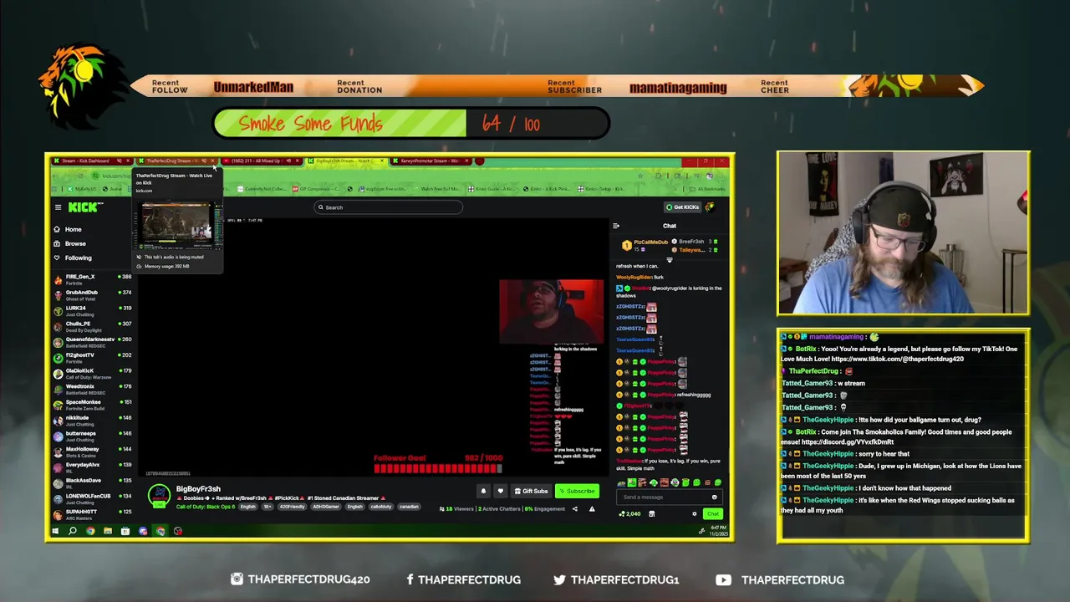Select MaxHolloway in followed list

(x=92, y=451)
